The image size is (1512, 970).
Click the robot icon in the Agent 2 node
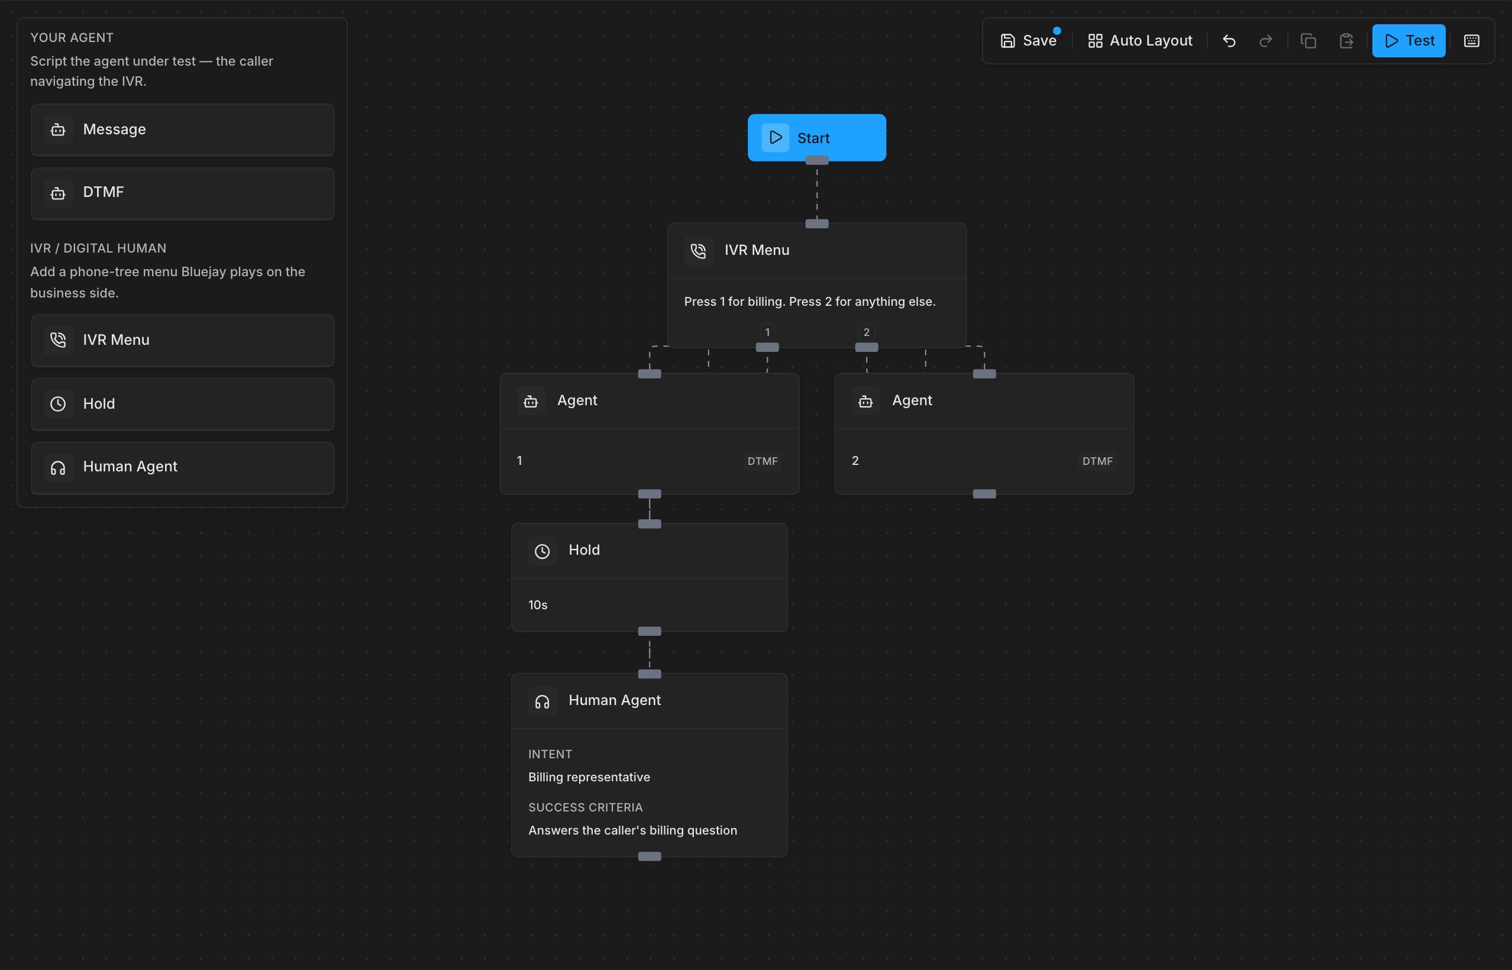(865, 401)
